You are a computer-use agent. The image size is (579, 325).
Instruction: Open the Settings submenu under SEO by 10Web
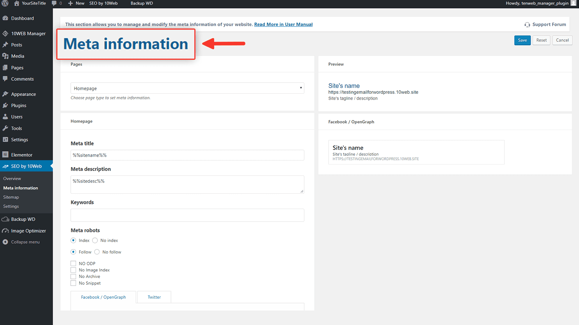coord(11,206)
